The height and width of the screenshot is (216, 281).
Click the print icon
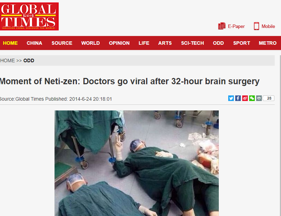coord(259,98)
